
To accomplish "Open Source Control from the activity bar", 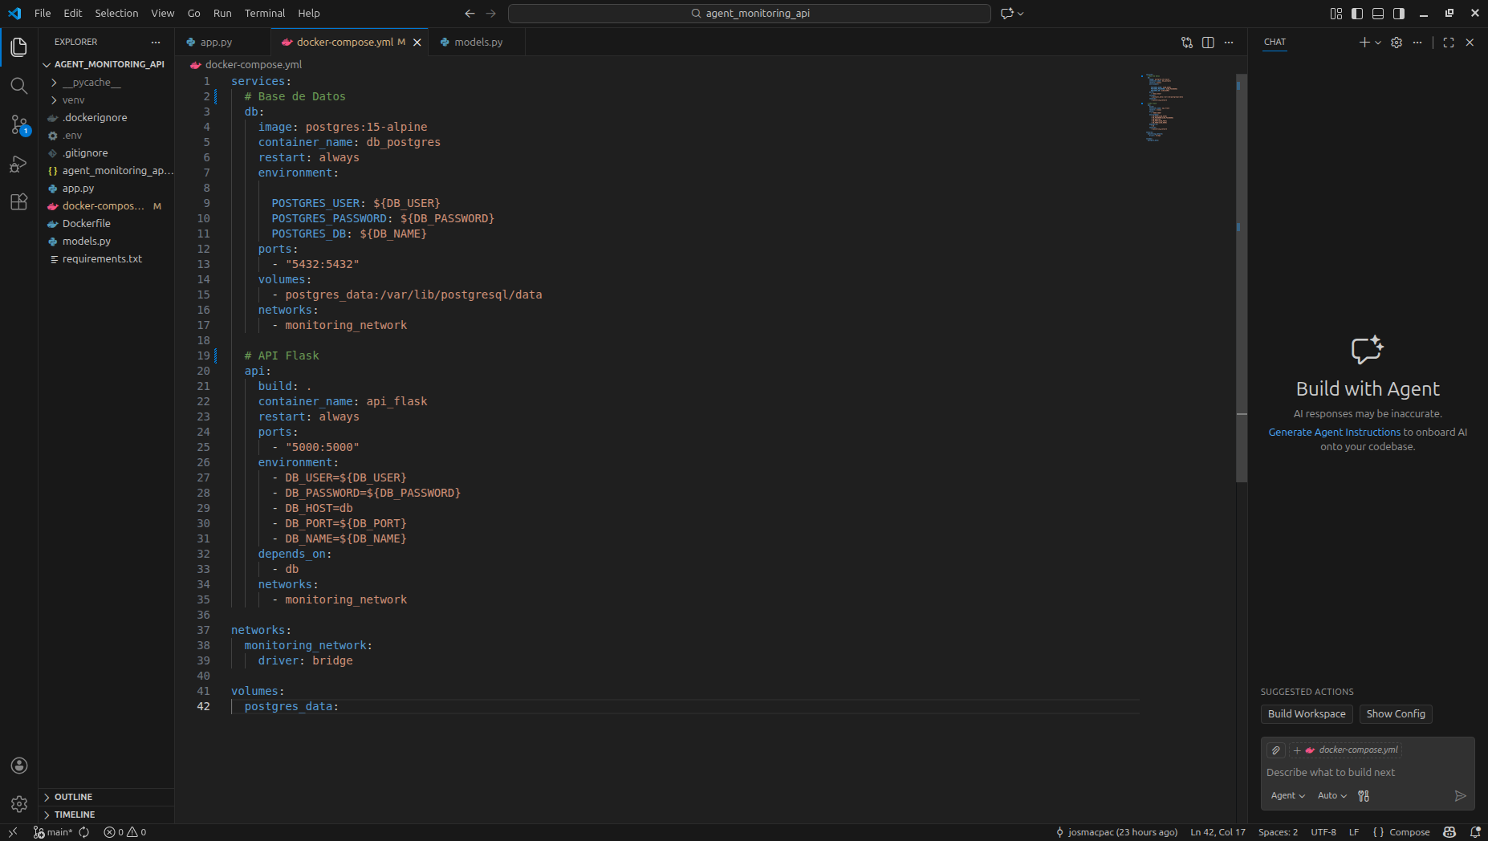I will tap(19, 125).
